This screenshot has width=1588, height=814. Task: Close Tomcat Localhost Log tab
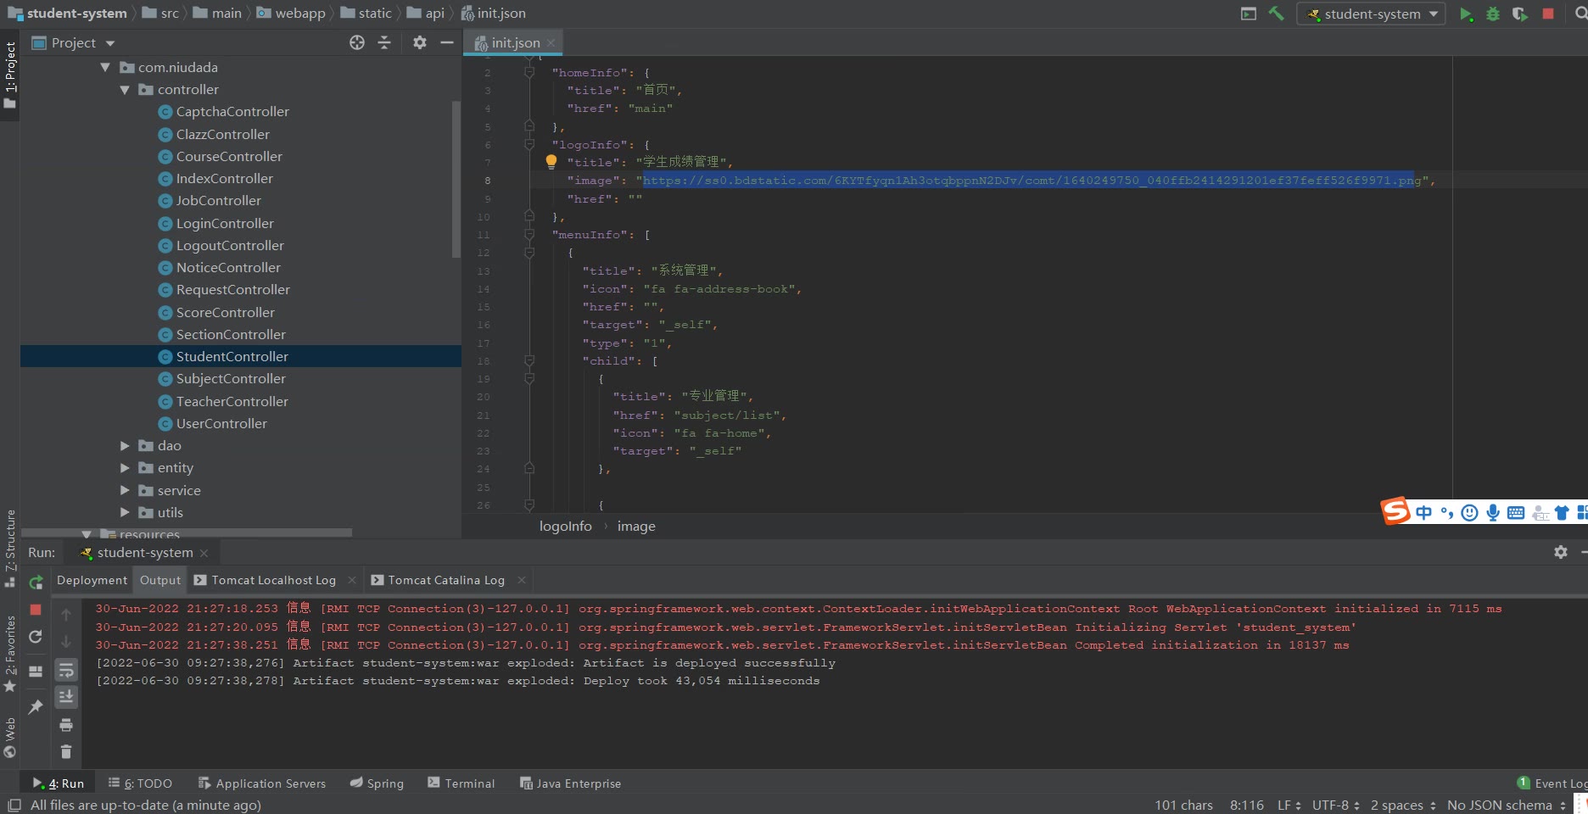pyautogui.click(x=351, y=580)
